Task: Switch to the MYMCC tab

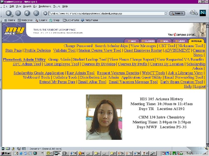Action: 132,41
